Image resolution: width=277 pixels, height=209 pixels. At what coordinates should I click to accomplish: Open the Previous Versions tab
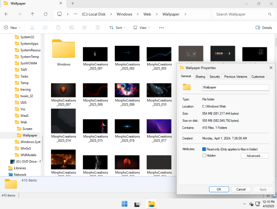pyautogui.click(x=236, y=77)
